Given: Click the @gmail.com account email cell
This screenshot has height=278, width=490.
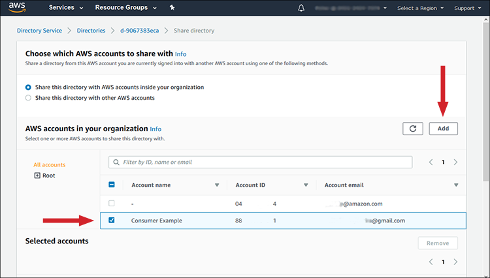Looking at the screenshot, I should coord(385,221).
